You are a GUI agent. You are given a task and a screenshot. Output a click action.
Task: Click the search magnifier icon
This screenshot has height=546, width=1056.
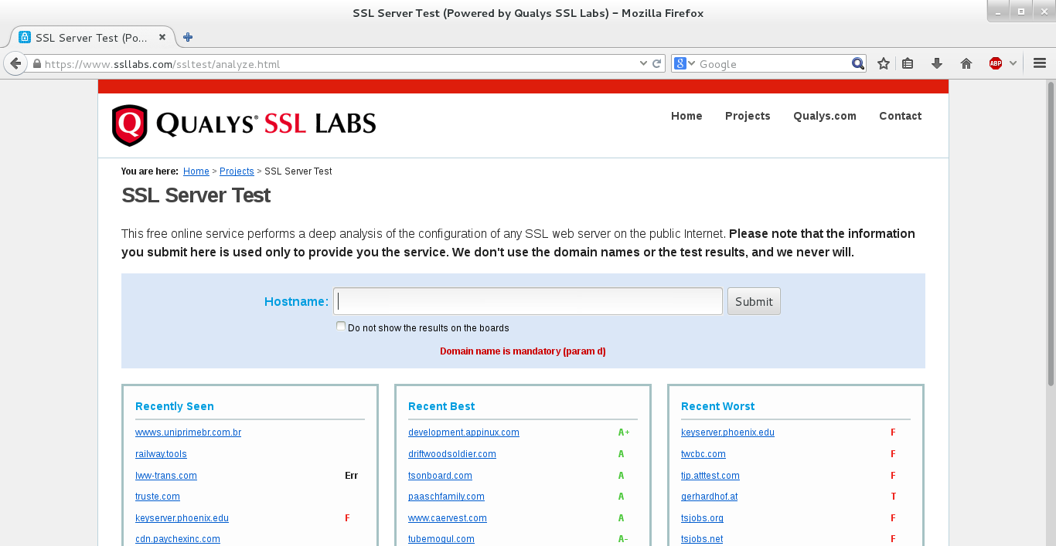(x=858, y=64)
